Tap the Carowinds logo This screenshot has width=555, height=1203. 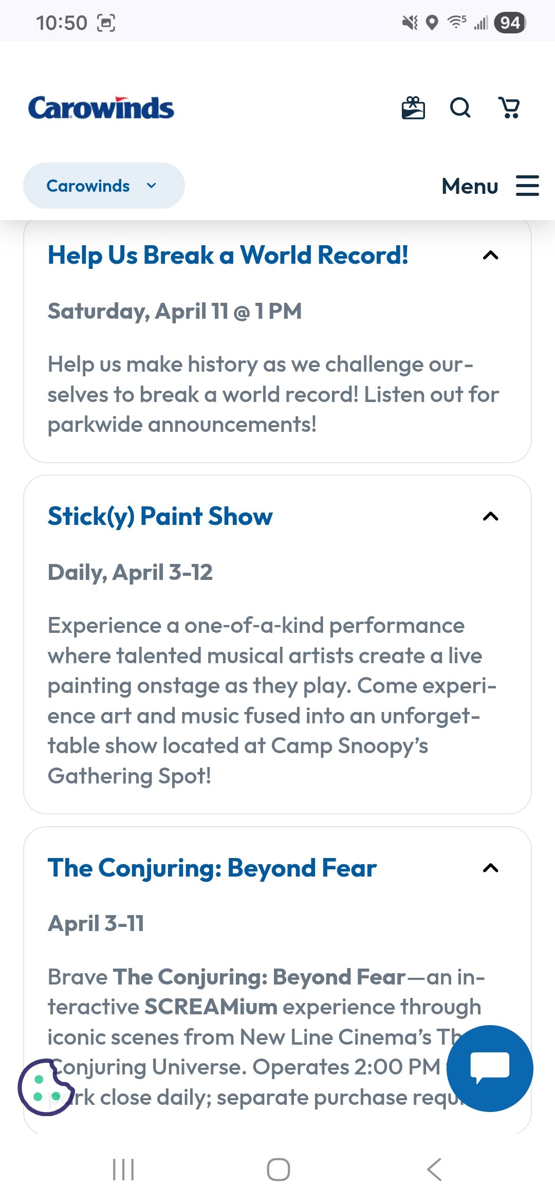pos(101,108)
